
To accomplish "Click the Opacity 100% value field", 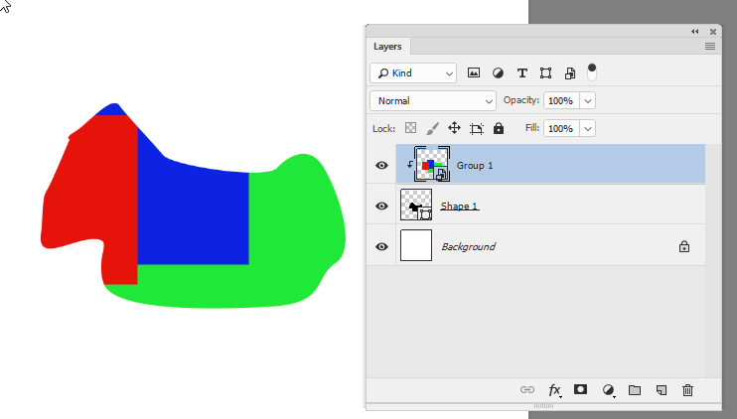I will pyautogui.click(x=561, y=100).
